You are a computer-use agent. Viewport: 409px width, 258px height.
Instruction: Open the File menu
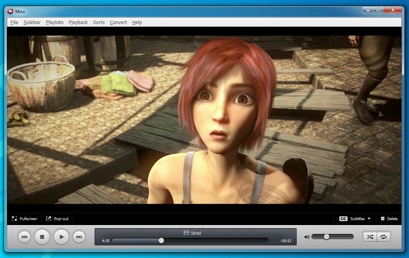click(x=14, y=22)
